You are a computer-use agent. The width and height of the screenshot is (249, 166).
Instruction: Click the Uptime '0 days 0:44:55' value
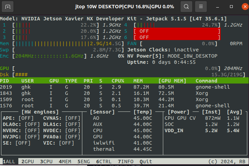[174, 62]
